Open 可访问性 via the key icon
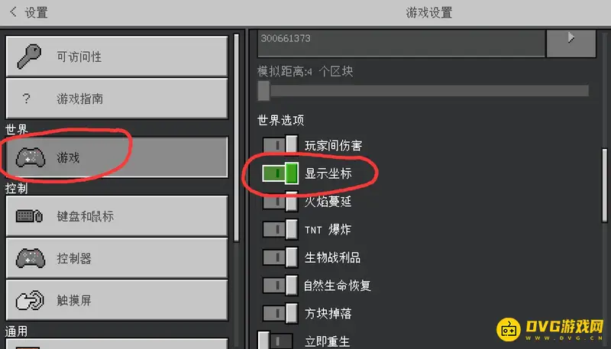 [x=29, y=57]
